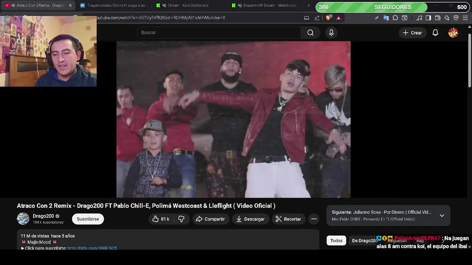Click the tab search toolbar icon
The width and height of the screenshot is (472, 265).
pyautogui.click(x=405, y=18)
